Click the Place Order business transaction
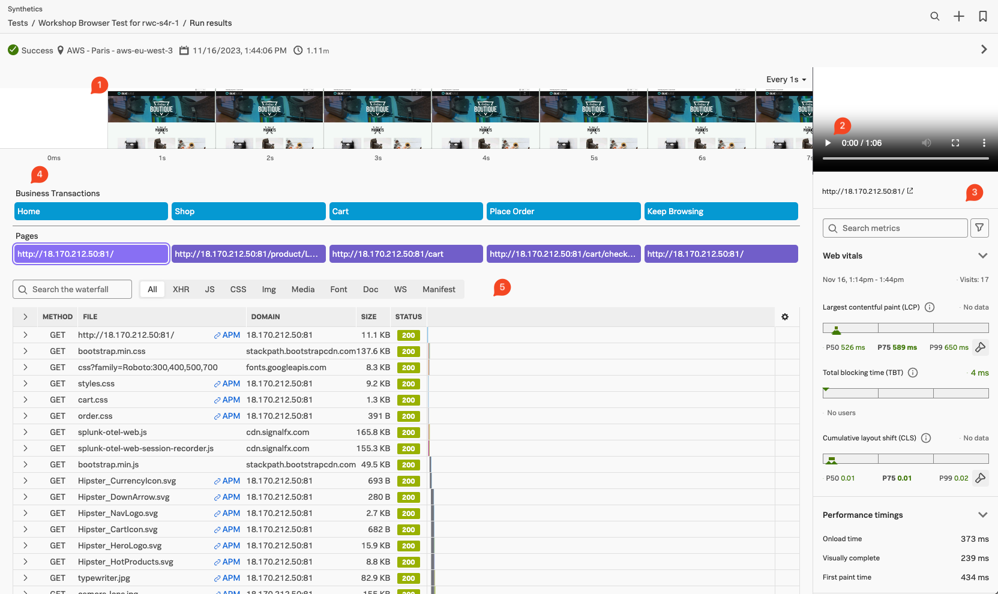 pos(563,211)
